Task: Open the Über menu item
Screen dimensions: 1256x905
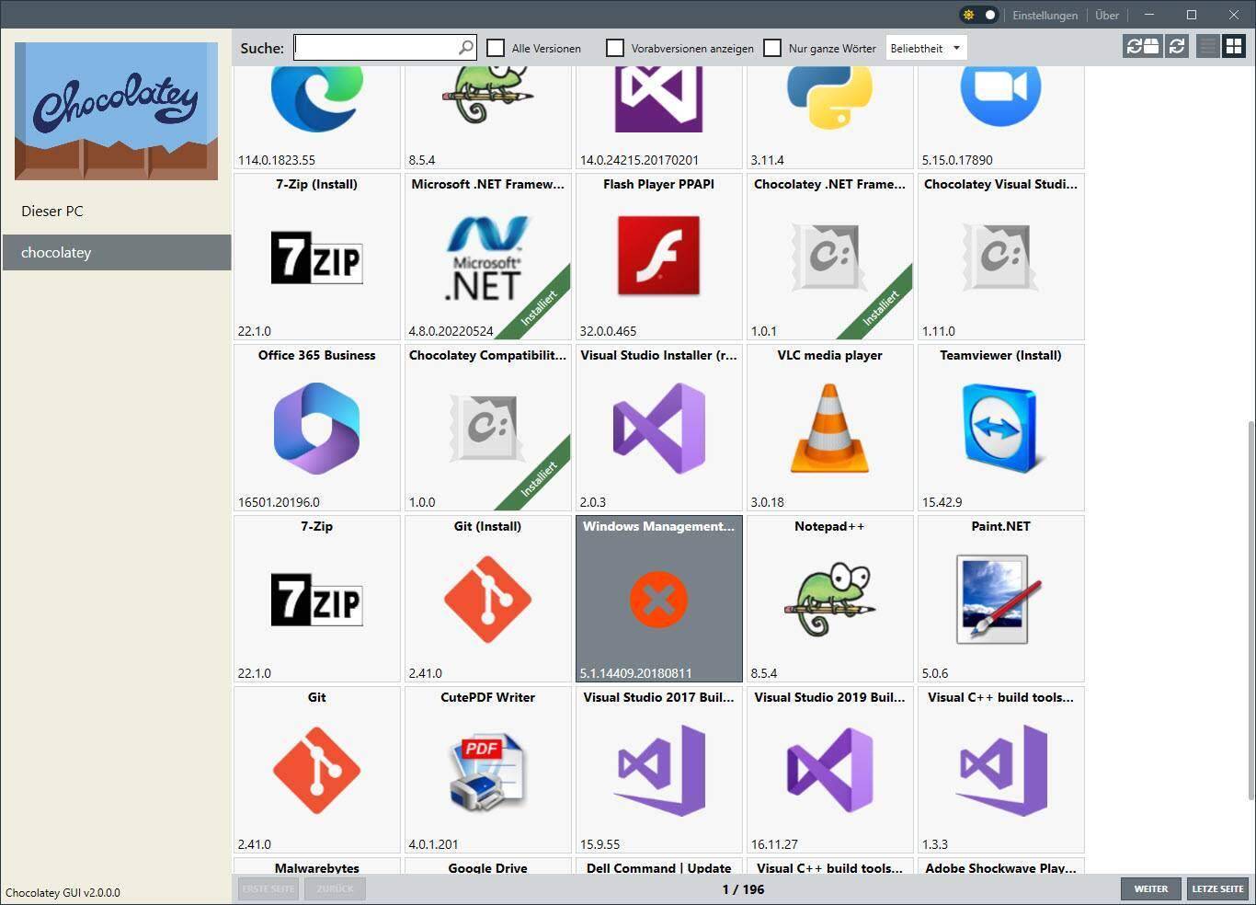Action: coord(1106,15)
